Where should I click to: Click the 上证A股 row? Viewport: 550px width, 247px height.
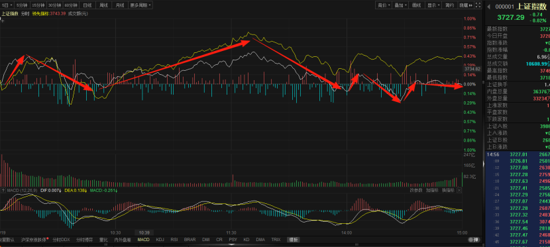pos(518,126)
